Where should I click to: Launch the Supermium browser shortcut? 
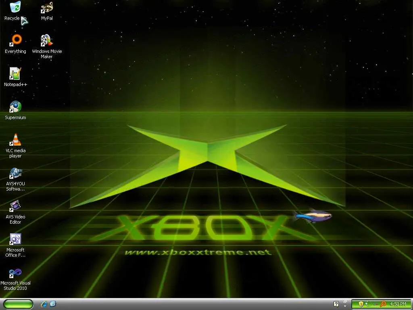[x=15, y=110]
